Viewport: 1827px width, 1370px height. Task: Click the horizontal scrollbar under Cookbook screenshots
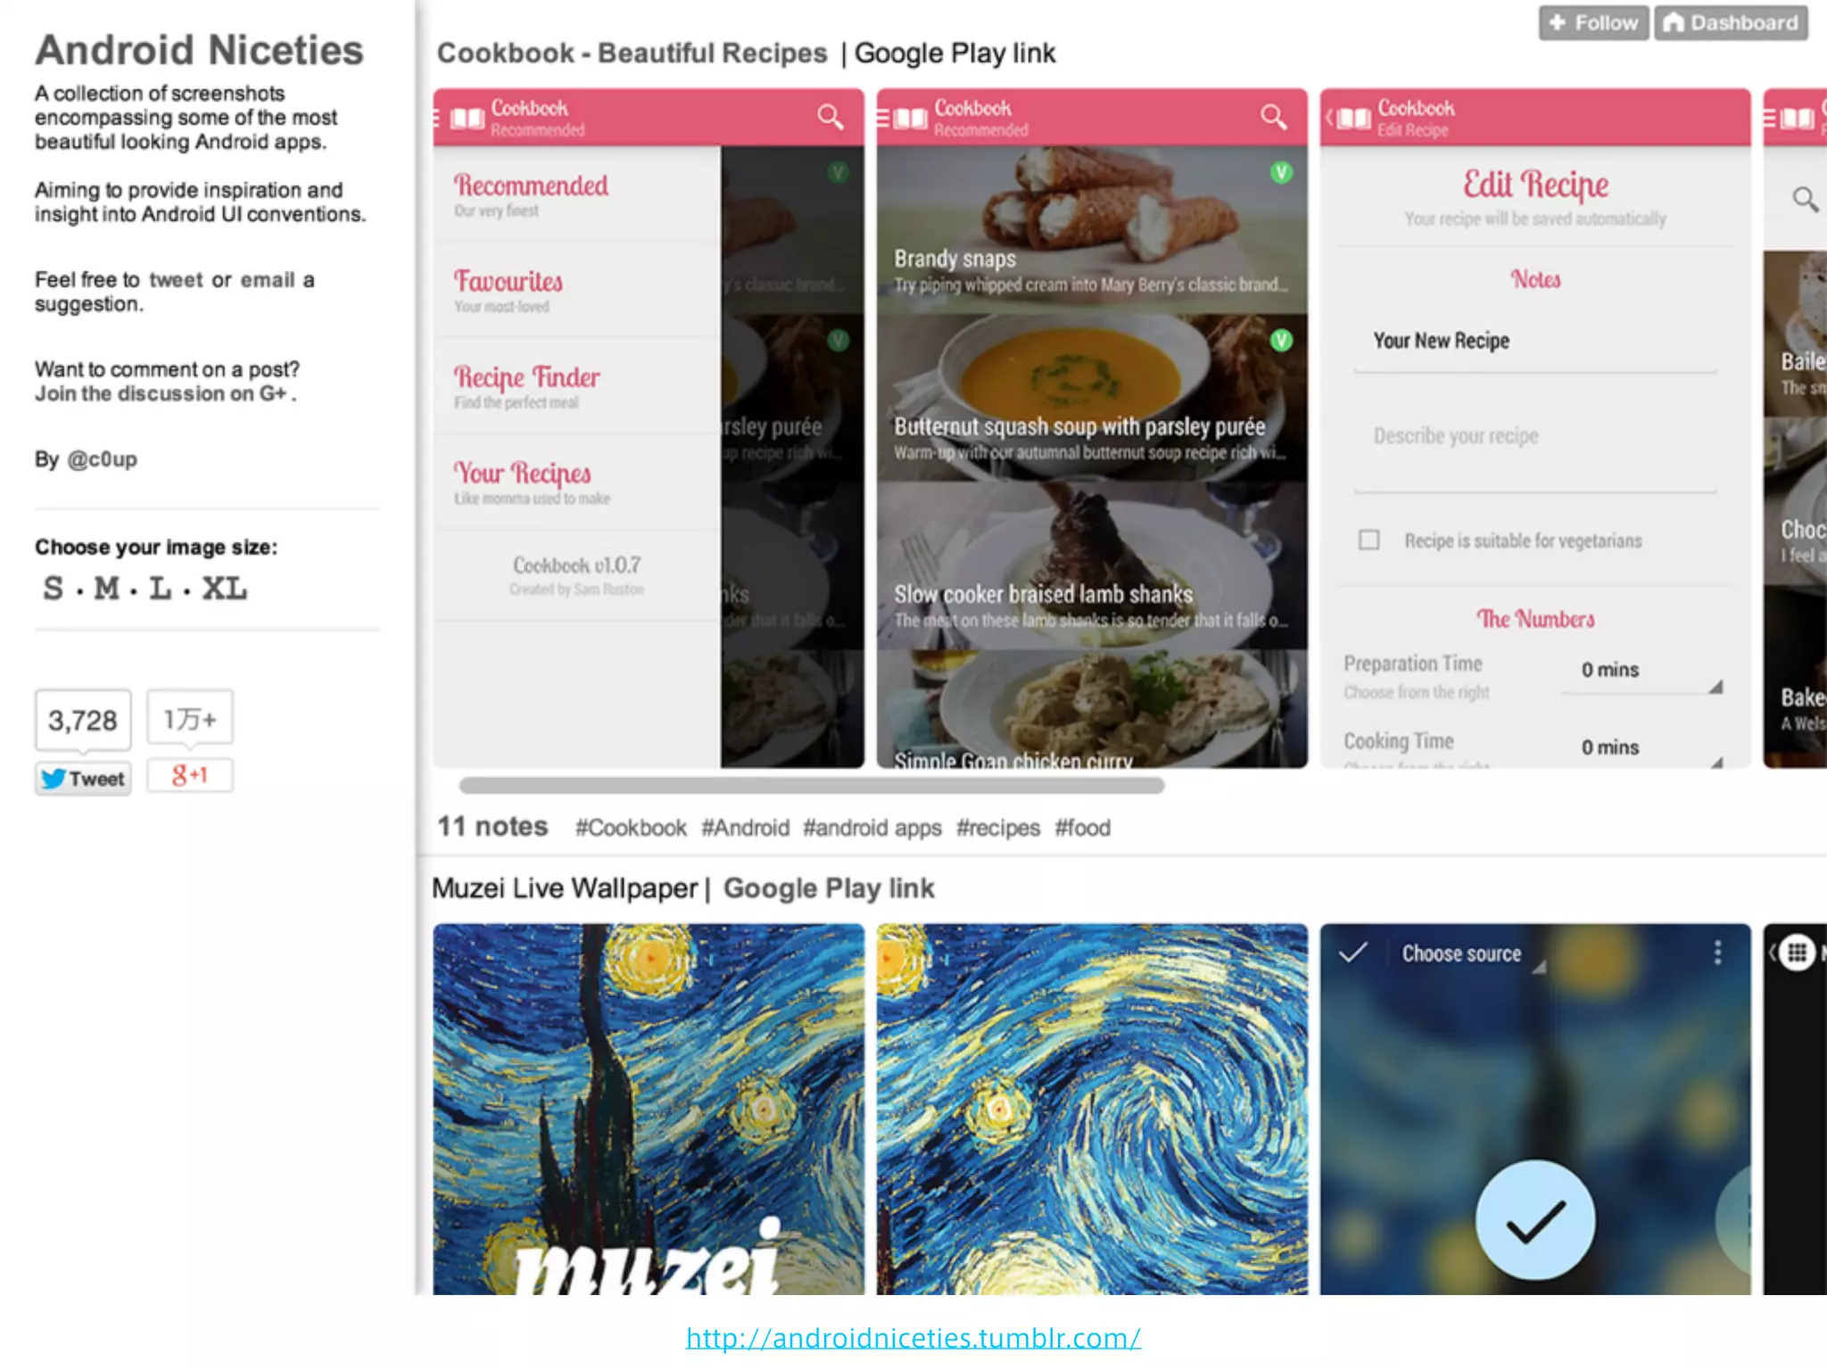(811, 786)
